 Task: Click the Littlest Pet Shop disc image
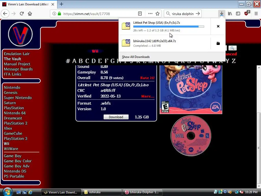(191, 136)
